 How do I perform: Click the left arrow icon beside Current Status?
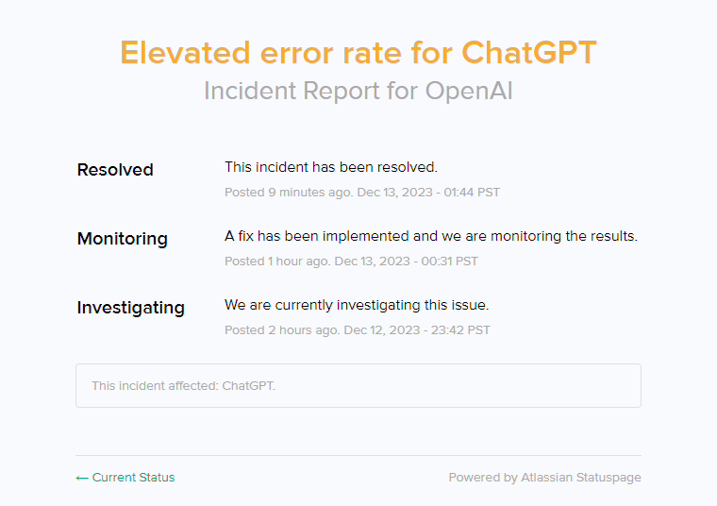click(82, 478)
